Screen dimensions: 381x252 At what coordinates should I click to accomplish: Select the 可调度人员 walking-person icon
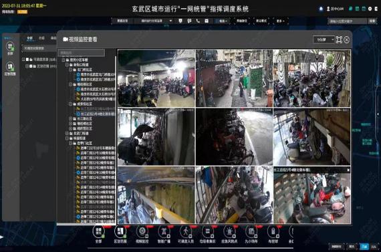point(186,231)
